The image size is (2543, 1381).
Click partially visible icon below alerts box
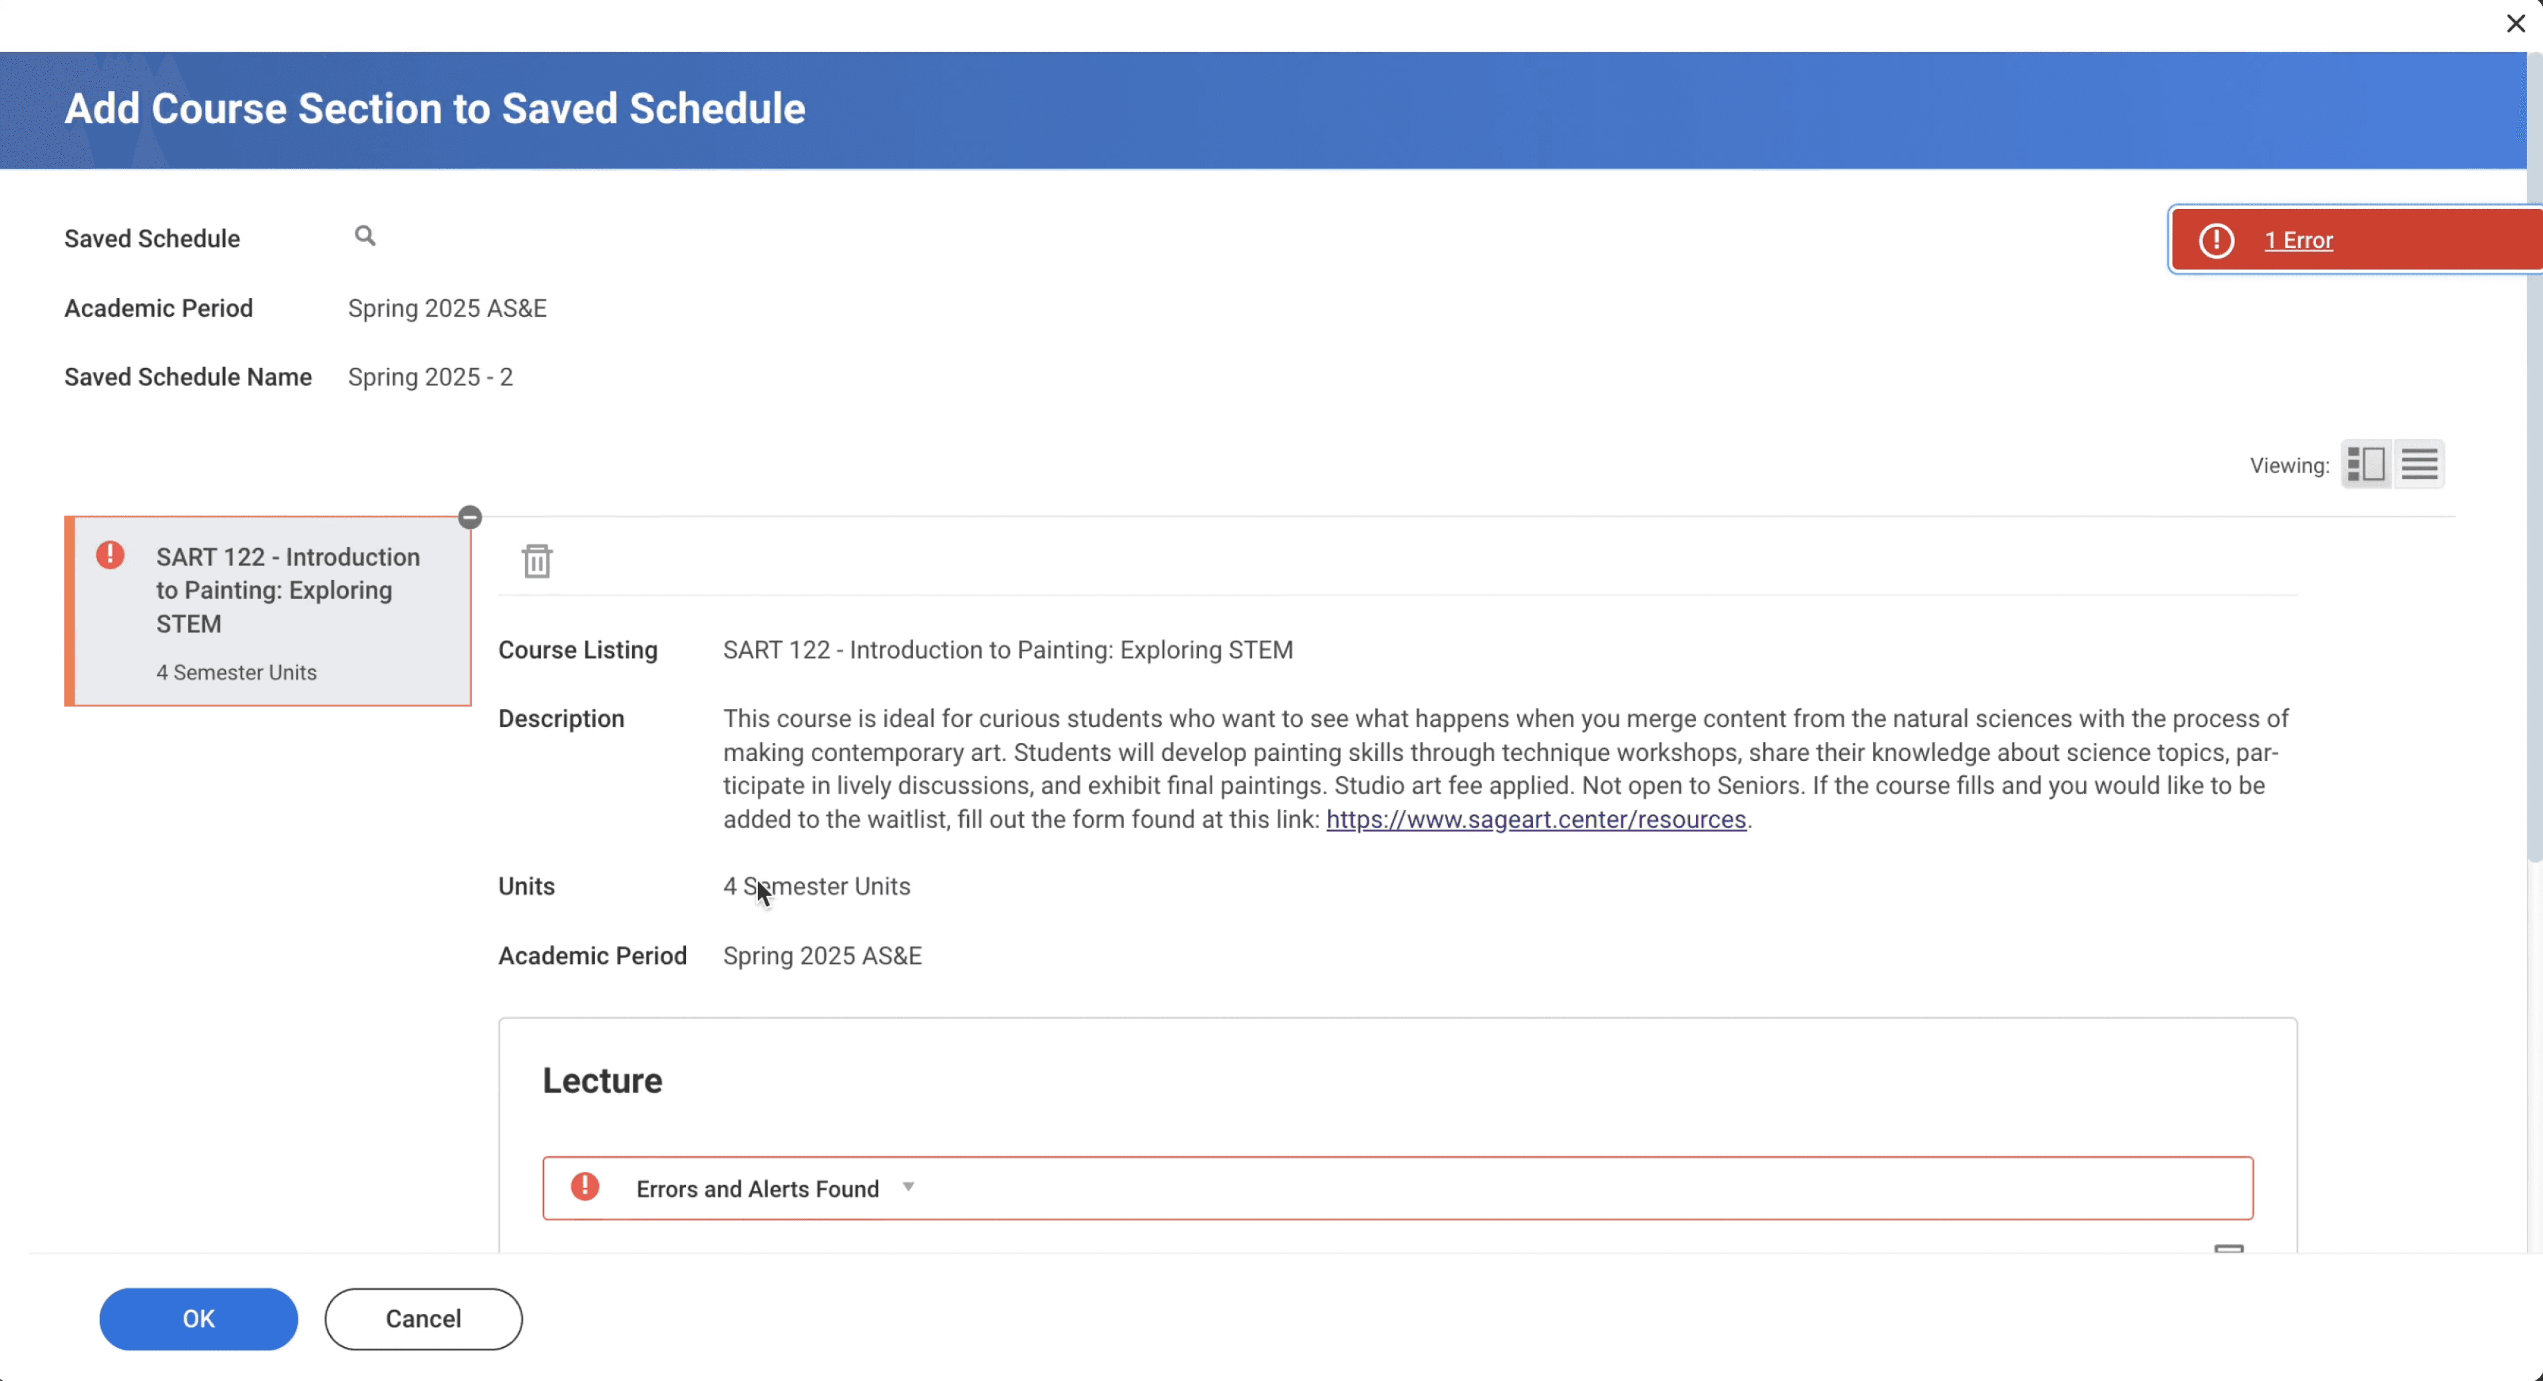click(2229, 1249)
